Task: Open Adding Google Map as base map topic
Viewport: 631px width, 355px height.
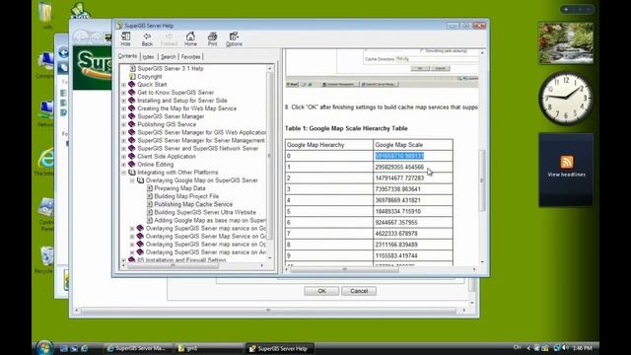Action: (210, 221)
